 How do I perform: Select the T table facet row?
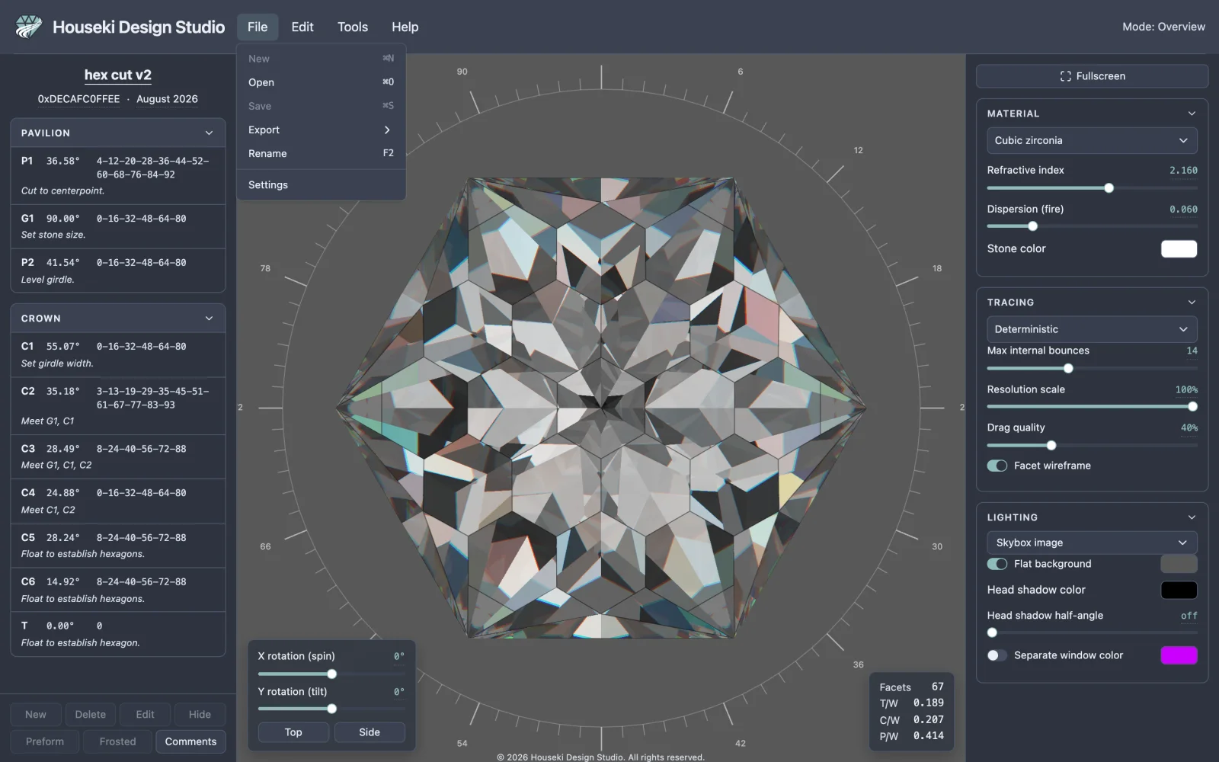point(118,634)
